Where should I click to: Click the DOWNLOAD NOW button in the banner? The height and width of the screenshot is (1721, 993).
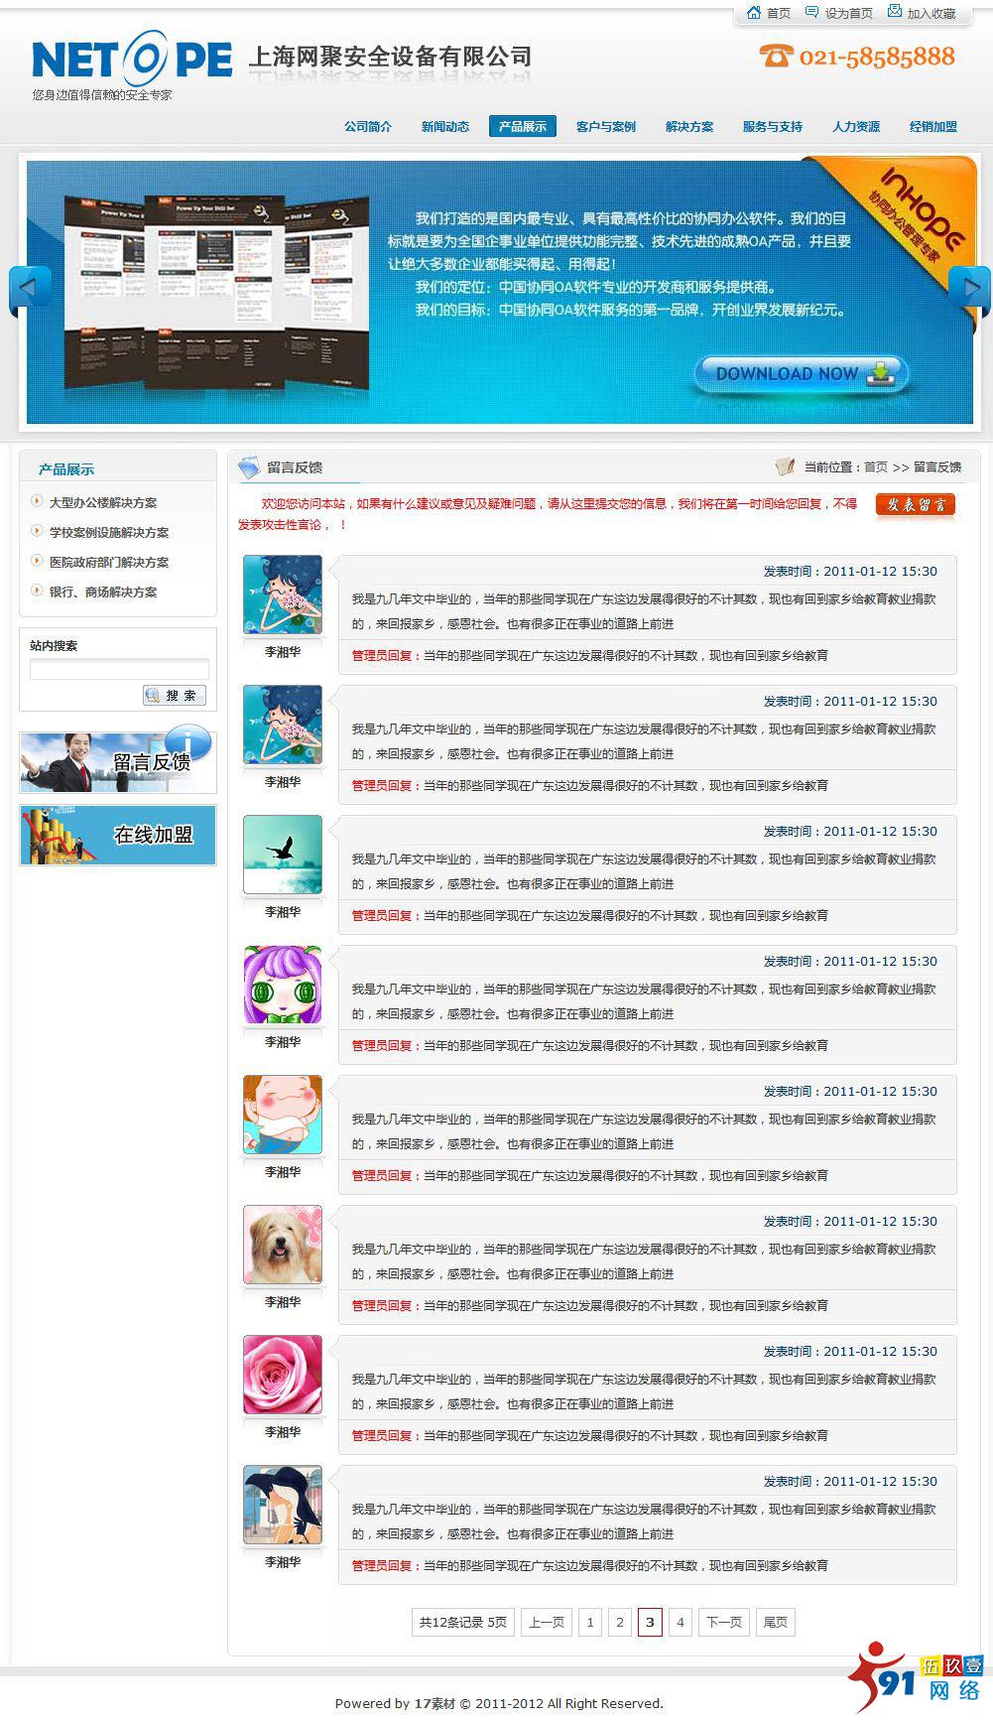click(801, 374)
